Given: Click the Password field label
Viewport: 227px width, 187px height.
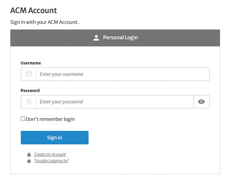Looking at the screenshot, I should [30, 90].
